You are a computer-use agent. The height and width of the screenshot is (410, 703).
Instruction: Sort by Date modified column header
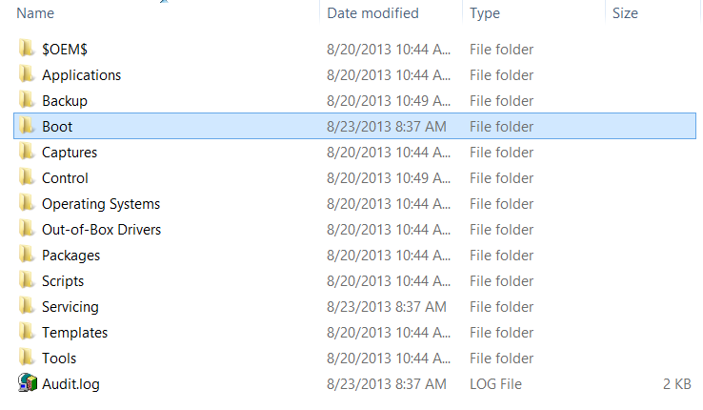[x=372, y=13]
